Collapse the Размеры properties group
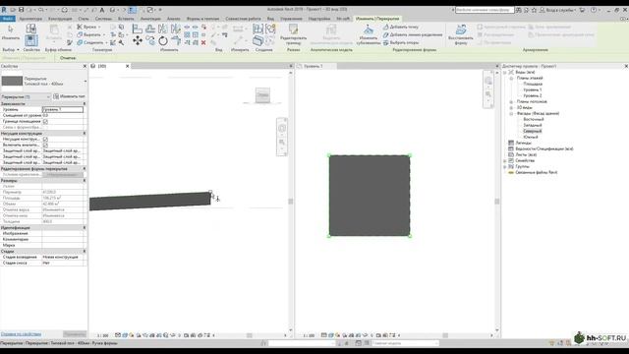This screenshot has height=354, width=629. (x=85, y=181)
